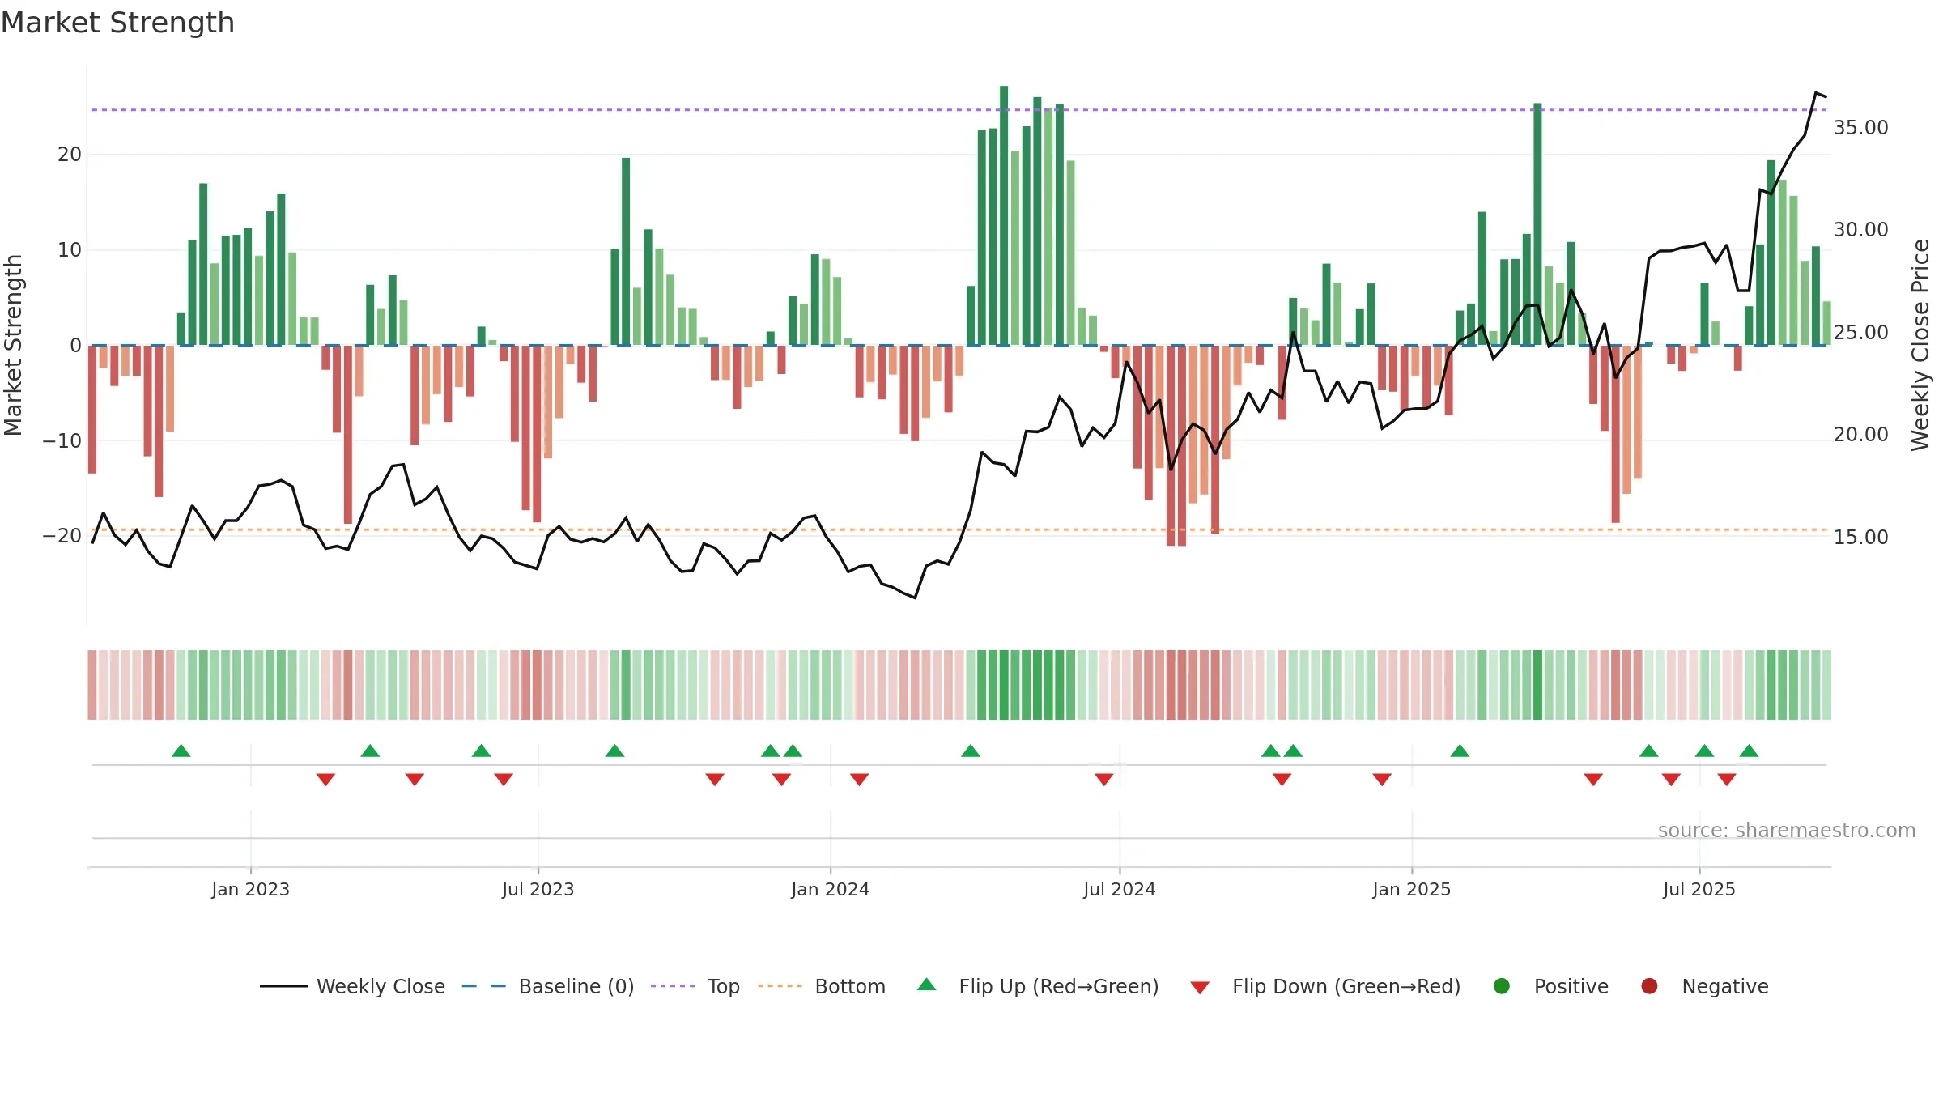The image size is (1943, 1093).
Task: Toggle Flip Up (Red→Green) legend entry
Action: pos(1038,986)
